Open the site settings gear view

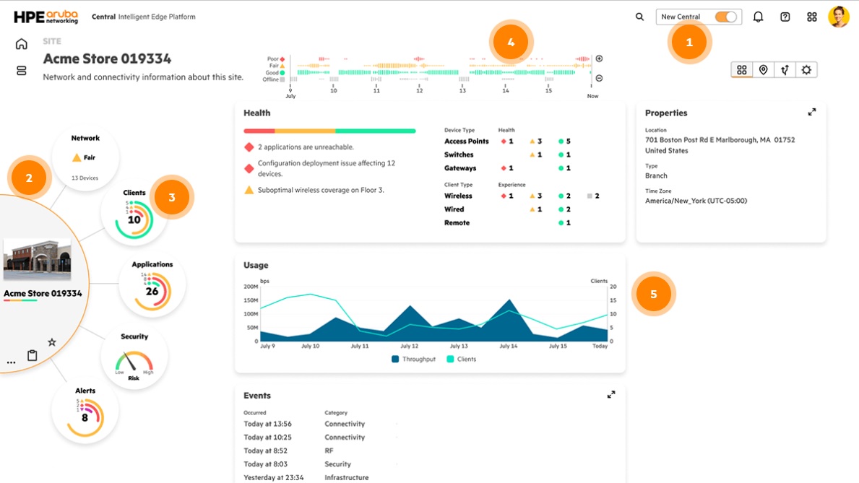pos(806,70)
